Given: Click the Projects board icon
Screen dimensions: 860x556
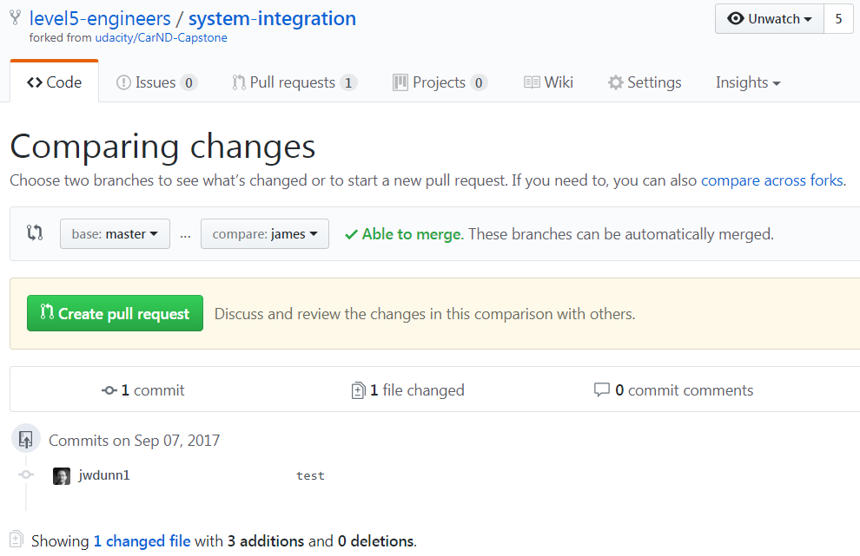Looking at the screenshot, I should [x=400, y=82].
